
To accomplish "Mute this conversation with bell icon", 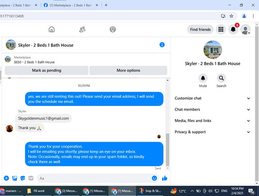I will click(203, 78).
